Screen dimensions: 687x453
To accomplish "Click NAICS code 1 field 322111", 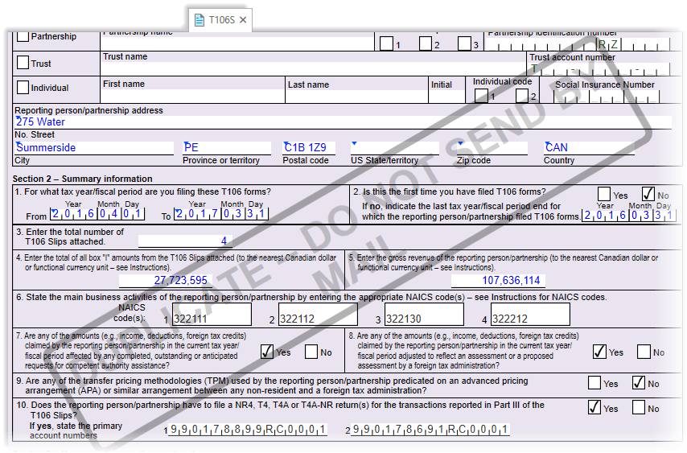I will click(212, 314).
